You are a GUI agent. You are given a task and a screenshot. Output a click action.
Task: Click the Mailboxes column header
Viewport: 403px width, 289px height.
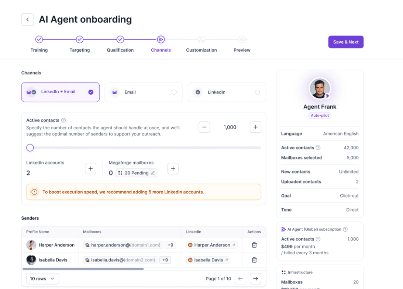tap(92, 232)
